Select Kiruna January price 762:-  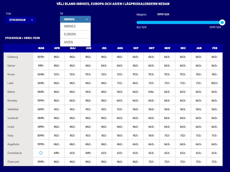pos(199,74)
